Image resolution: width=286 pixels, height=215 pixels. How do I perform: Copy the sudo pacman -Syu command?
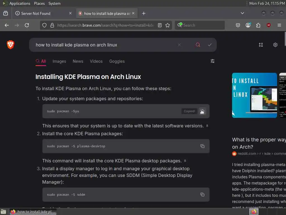tap(202, 111)
